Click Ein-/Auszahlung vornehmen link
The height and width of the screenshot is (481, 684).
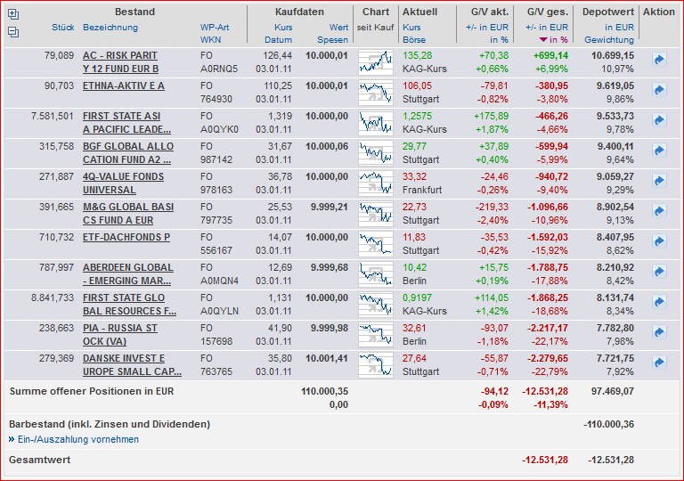(x=78, y=439)
